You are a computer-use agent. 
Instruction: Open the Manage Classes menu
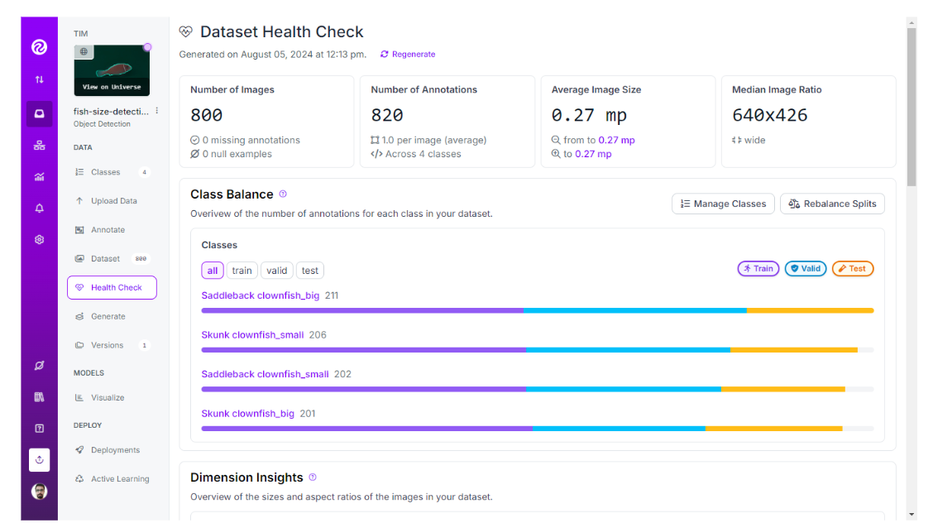(723, 204)
